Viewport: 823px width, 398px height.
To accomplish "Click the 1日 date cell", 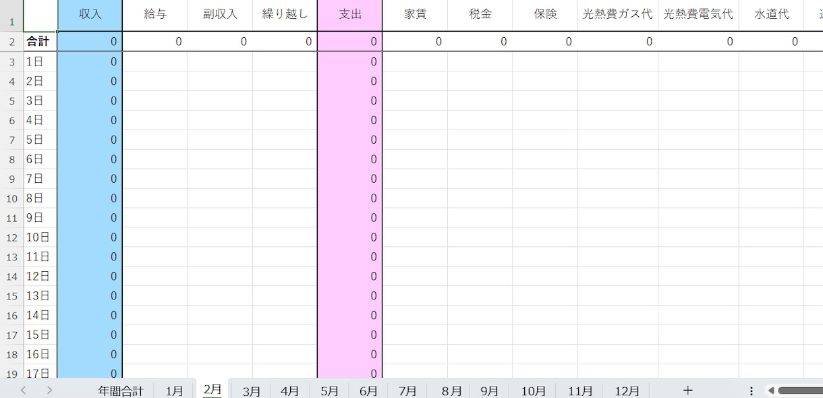I will coord(40,61).
